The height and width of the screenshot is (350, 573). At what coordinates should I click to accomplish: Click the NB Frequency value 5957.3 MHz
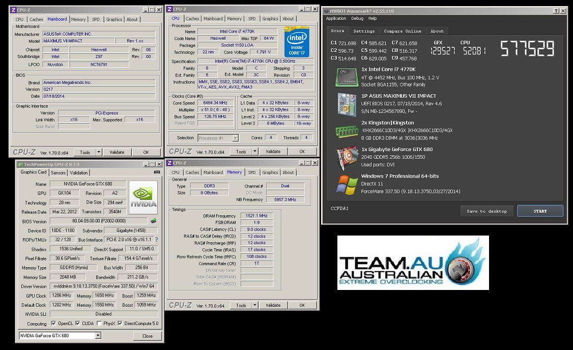click(285, 199)
